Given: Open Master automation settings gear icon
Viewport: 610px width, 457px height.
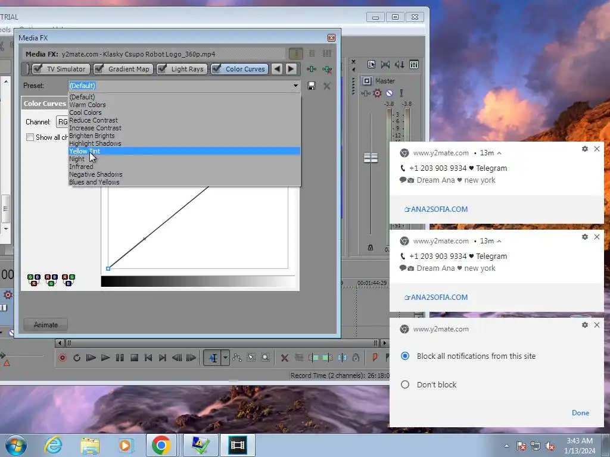Looking at the screenshot, I should (377, 93).
